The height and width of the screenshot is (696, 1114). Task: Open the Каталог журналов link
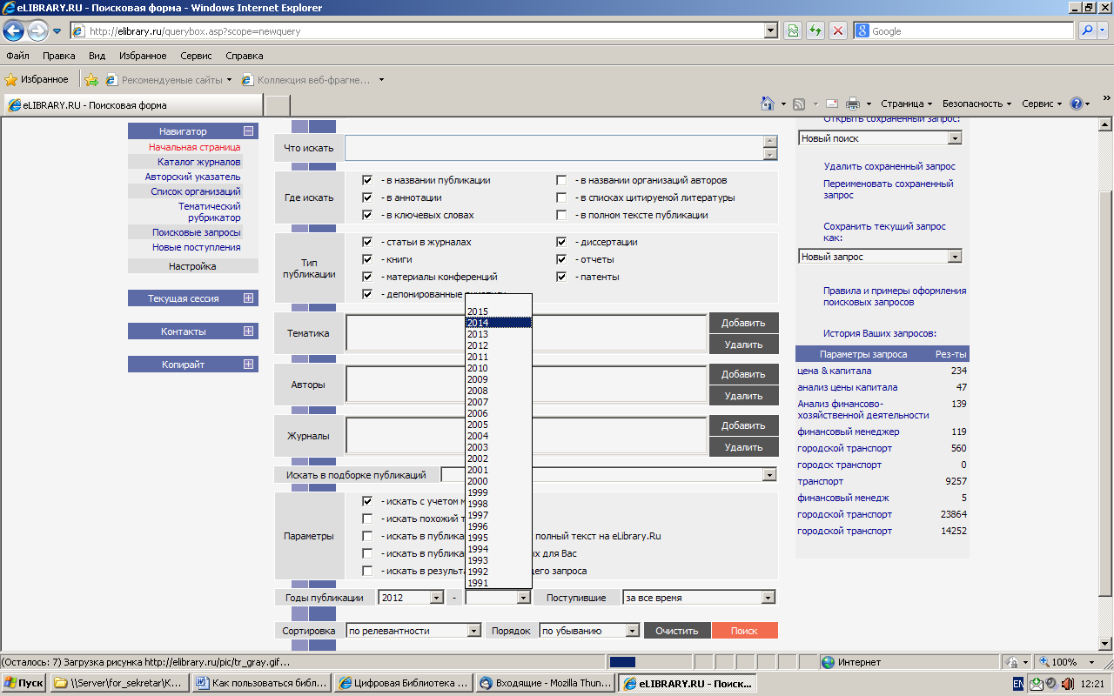pos(199,162)
